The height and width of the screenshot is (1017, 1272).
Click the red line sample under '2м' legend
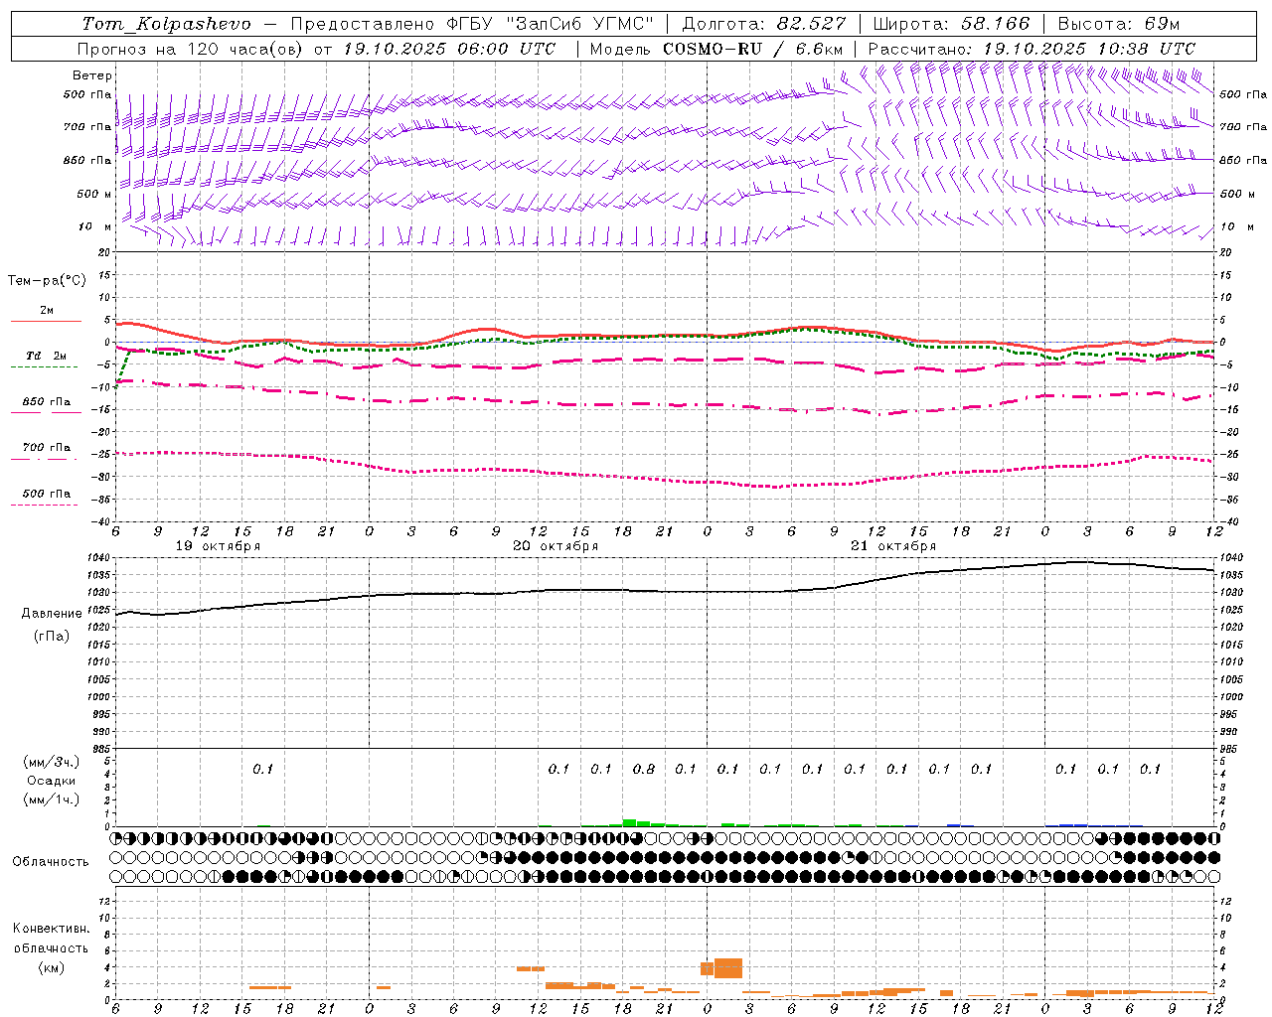46,321
